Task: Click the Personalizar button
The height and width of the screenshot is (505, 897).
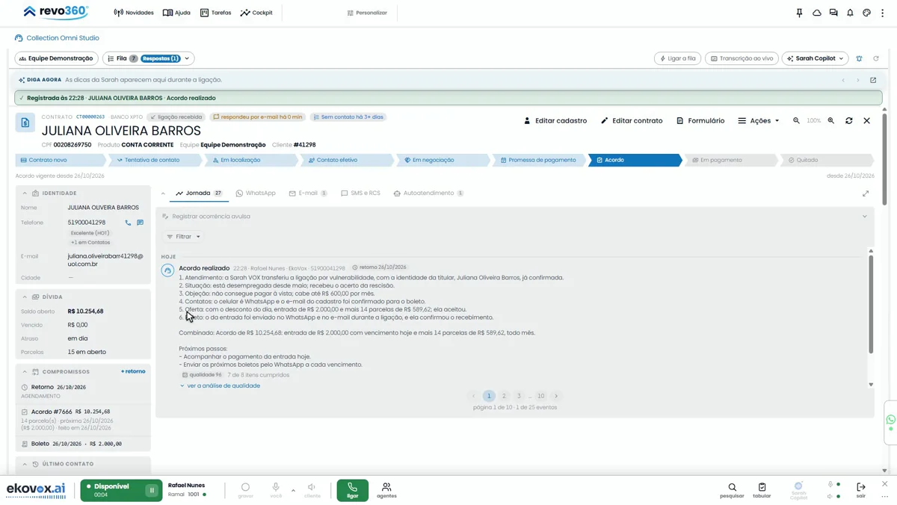Action: click(367, 13)
